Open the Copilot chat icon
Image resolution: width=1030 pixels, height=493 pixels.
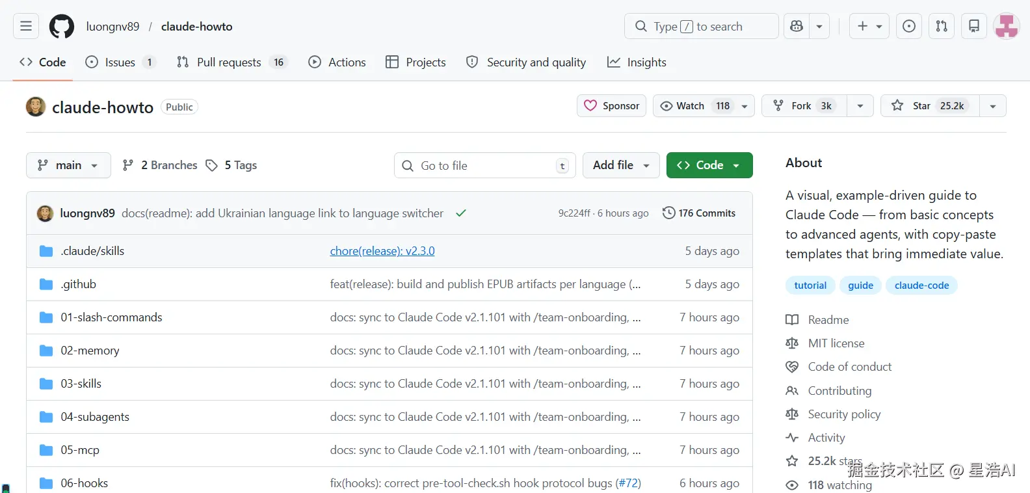point(797,26)
